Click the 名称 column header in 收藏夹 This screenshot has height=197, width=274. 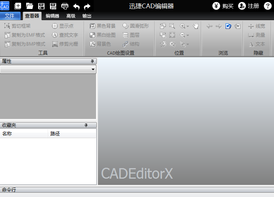click(x=23, y=134)
